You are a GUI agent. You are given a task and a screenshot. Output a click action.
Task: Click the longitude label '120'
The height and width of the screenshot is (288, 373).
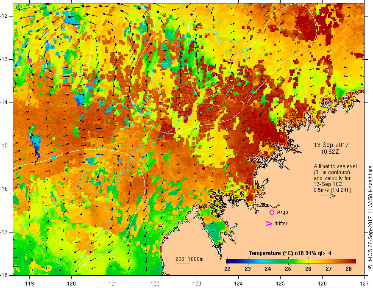tap(71, 283)
